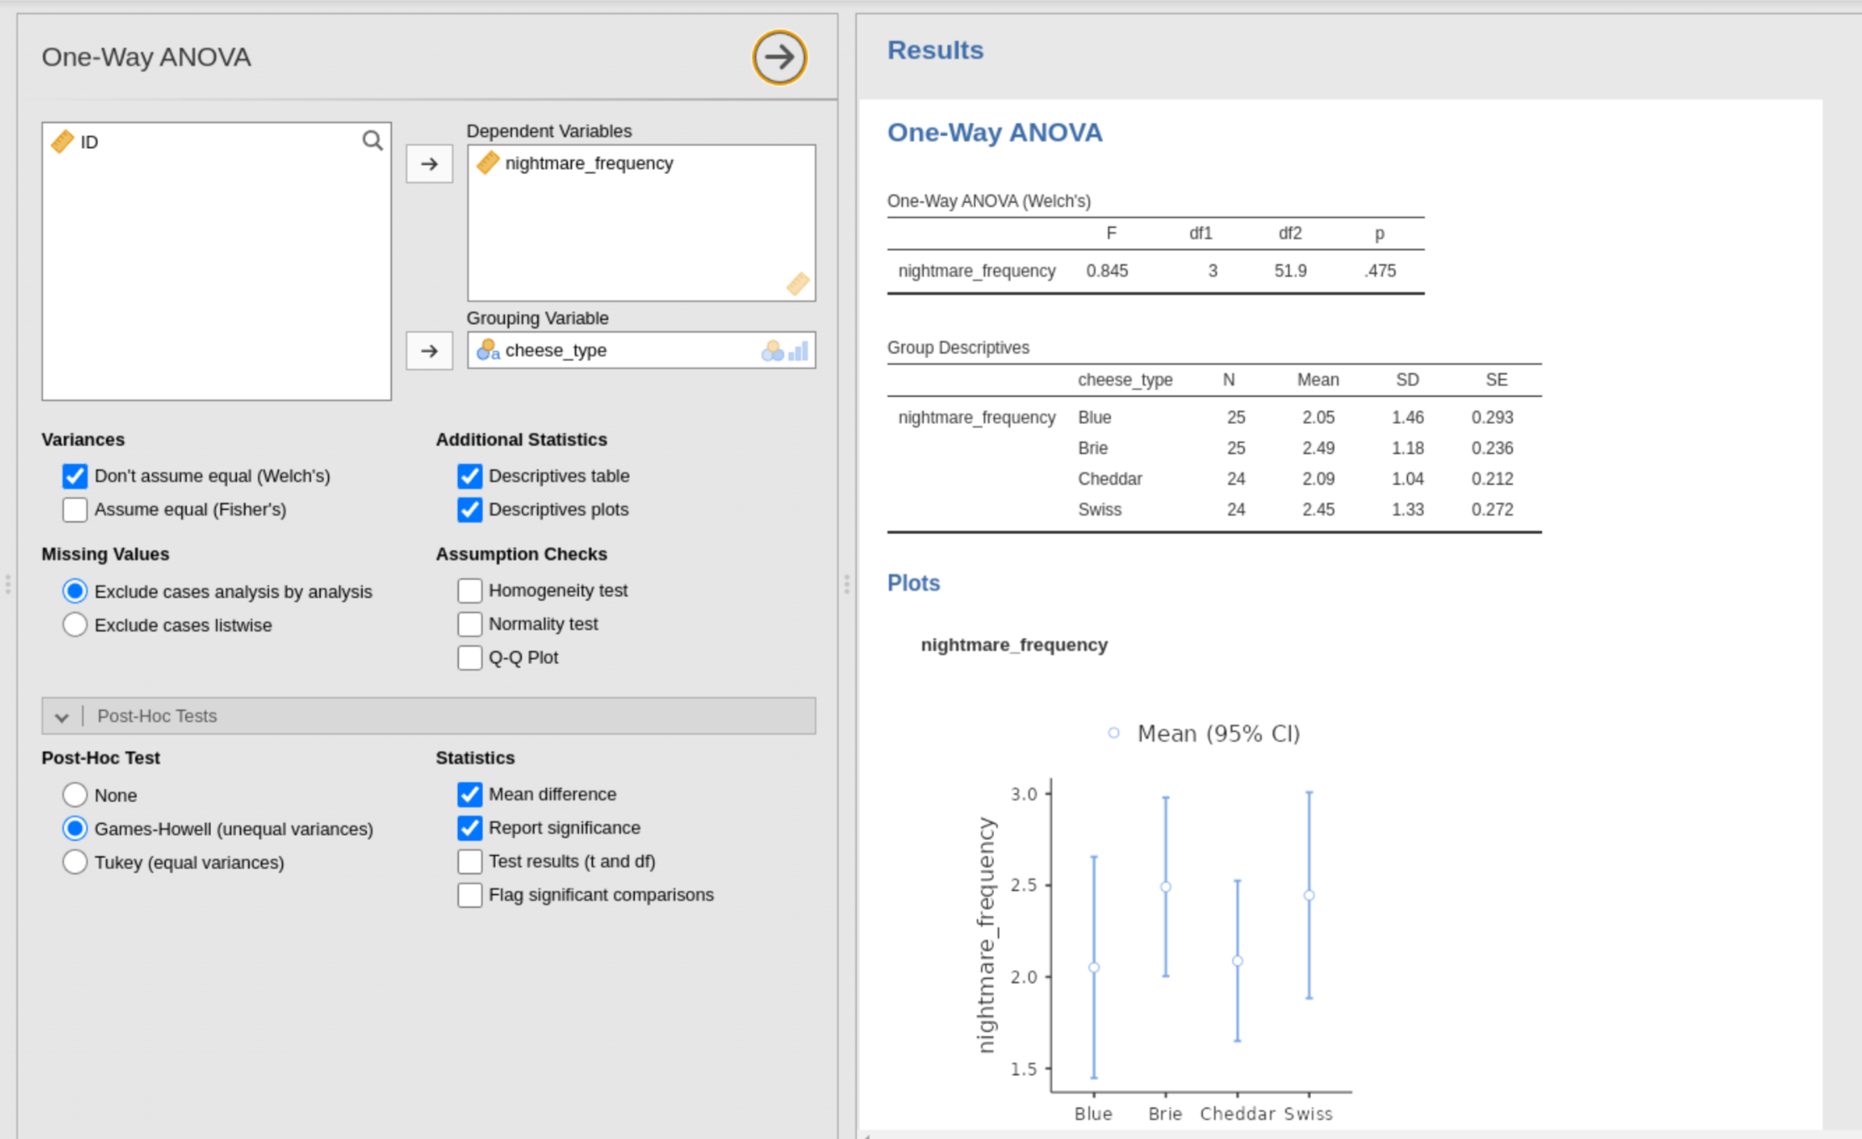Choose None for Post-Hoc Test

click(x=75, y=795)
